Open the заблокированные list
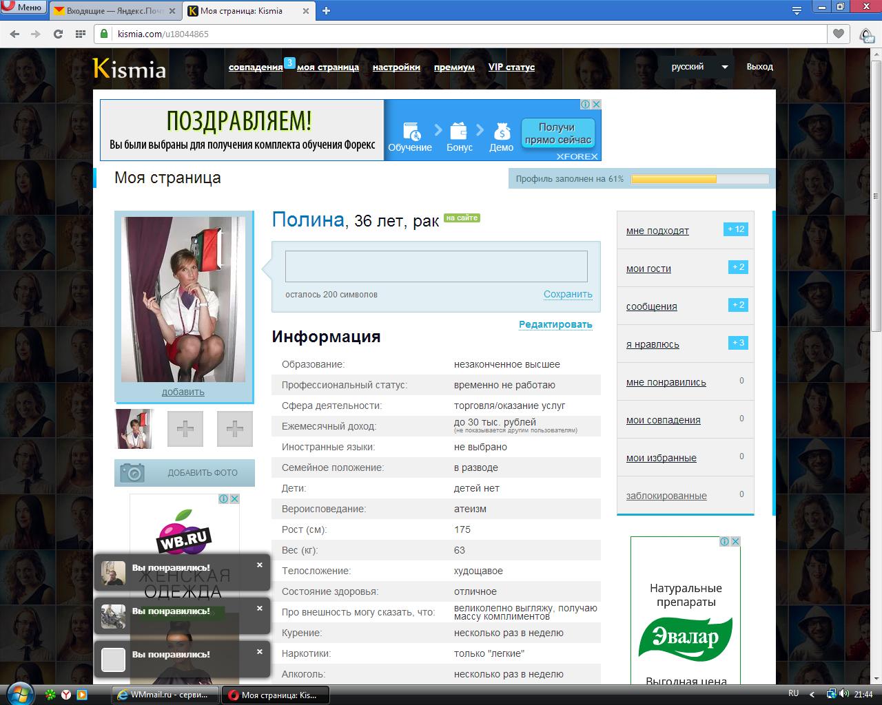 click(x=666, y=496)
